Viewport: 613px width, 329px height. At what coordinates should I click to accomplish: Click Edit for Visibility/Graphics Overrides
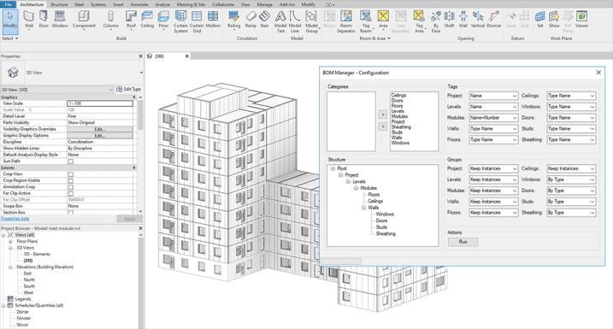100,129
